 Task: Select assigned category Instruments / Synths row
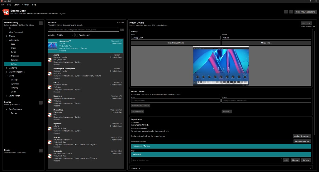coord(221,146)
